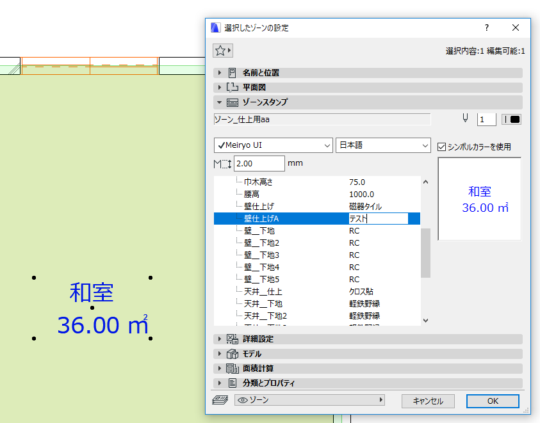Viewport: 540px width, 423px height.
Task: Click the text height icon
Action: click(x=222, y=164)
